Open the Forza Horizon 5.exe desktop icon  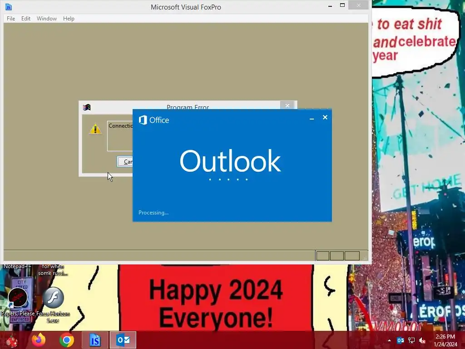pyautogui.click(x=53, y=305)
